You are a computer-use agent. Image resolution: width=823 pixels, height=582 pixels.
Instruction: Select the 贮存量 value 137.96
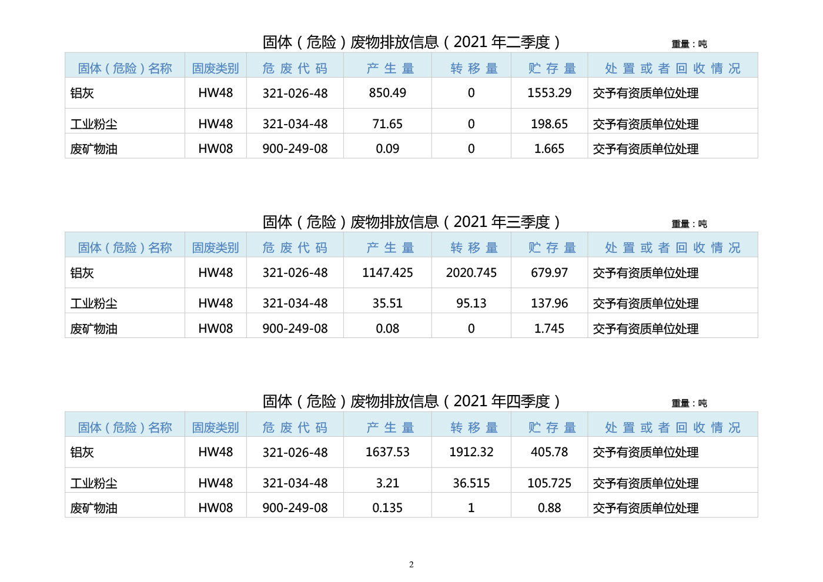coord(549,303)
